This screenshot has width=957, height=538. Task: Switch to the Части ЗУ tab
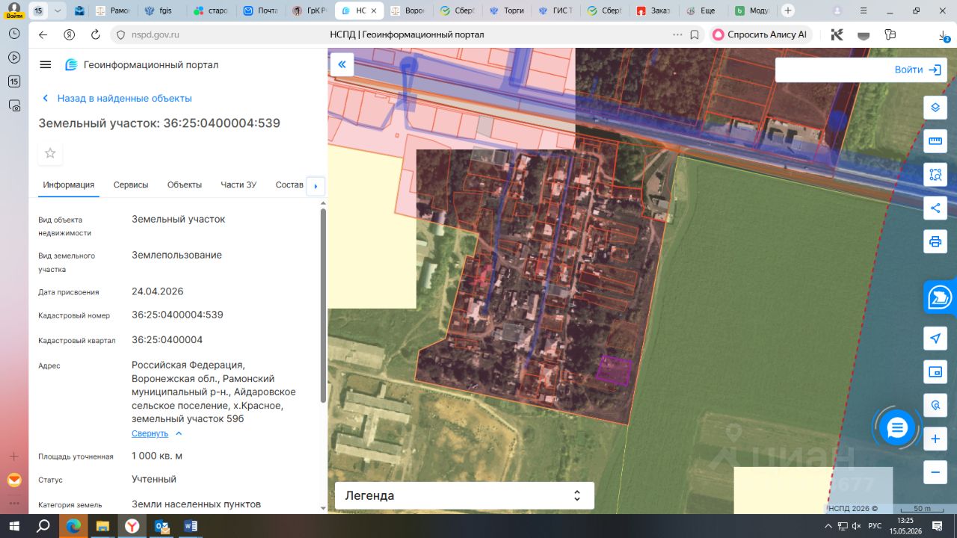[239, 185]
